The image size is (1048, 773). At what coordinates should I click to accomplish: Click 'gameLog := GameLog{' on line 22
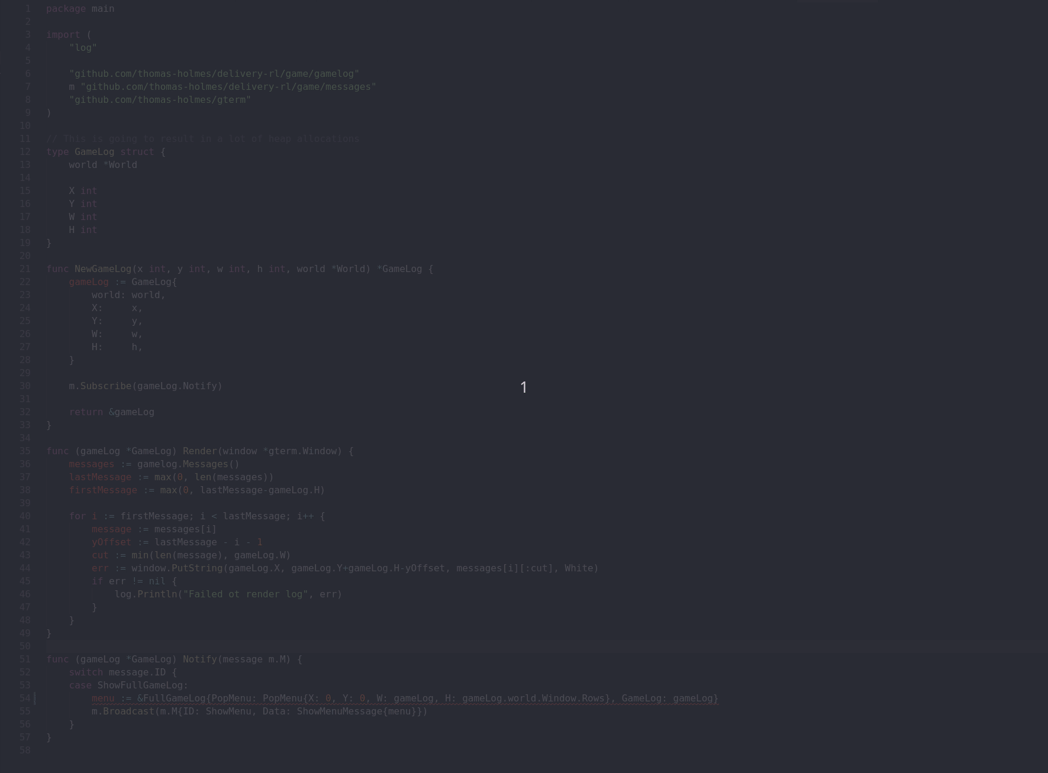pos(123,282)
